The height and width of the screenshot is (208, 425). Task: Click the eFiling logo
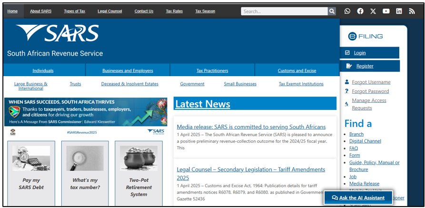[x=366, y=36]
